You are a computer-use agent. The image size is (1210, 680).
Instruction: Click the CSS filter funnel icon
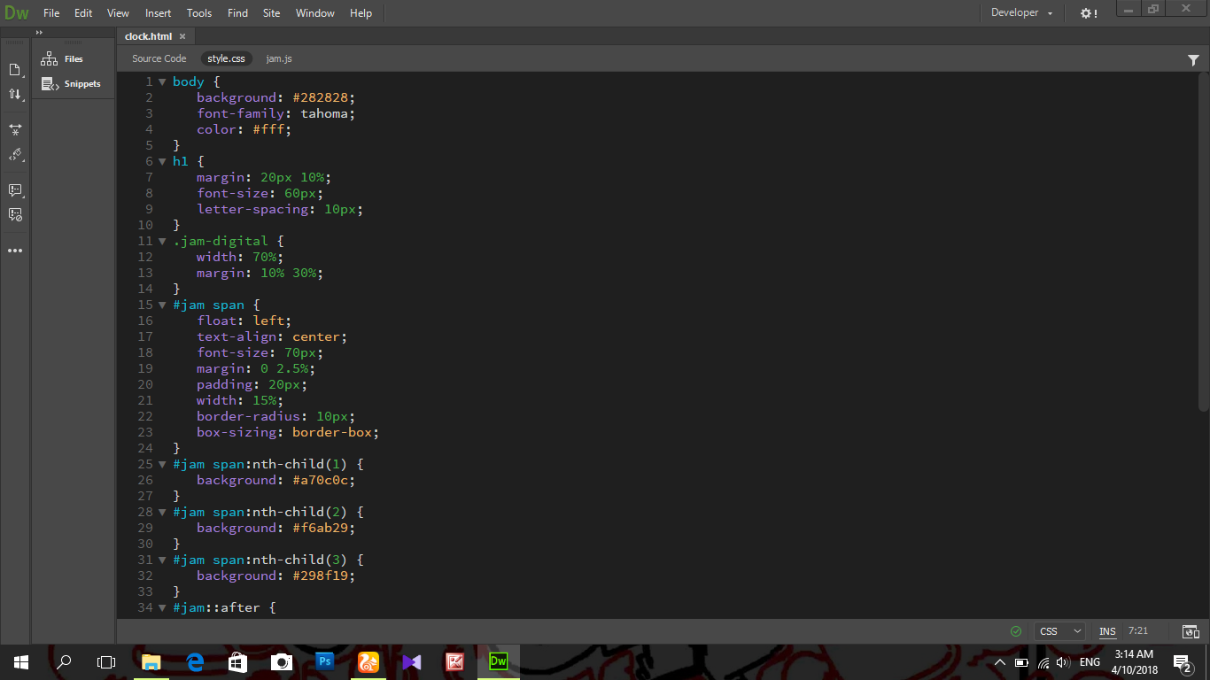[x=1193, y=58]
